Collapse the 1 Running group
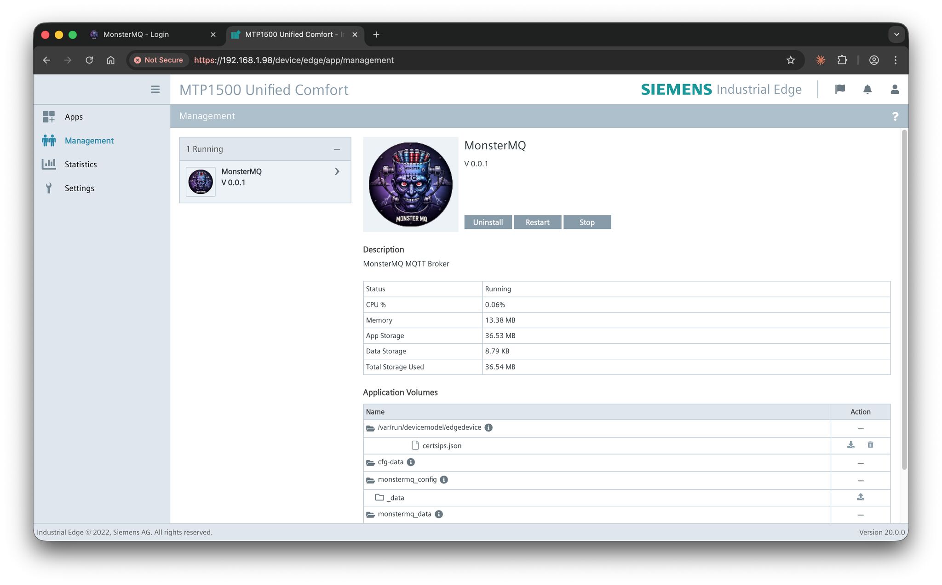The height and width of the screenshot is (585, 942). pyautogui.click(x=337, y=149)
